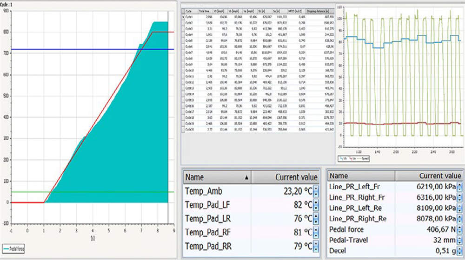Click the Temp_Amb value stepper arrows
The image size is (465, 260).
316,191
